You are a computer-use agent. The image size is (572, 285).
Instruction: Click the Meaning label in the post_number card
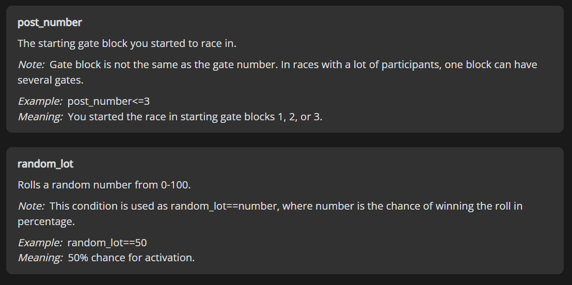pos(40,117)
